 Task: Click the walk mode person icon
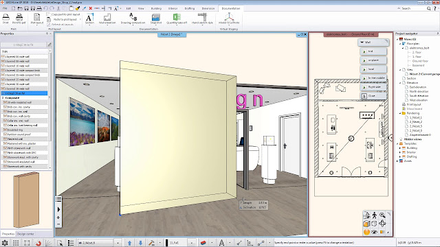375,215
